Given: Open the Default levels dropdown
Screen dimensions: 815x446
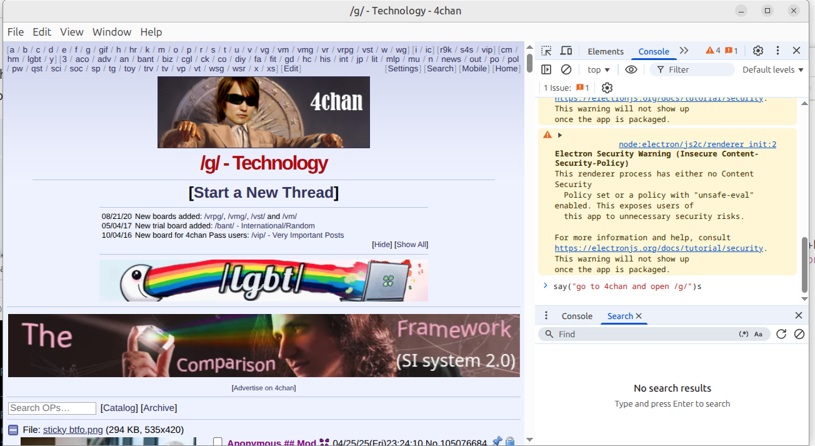Looking at the screenshot, I should click(x=773, y=69).
